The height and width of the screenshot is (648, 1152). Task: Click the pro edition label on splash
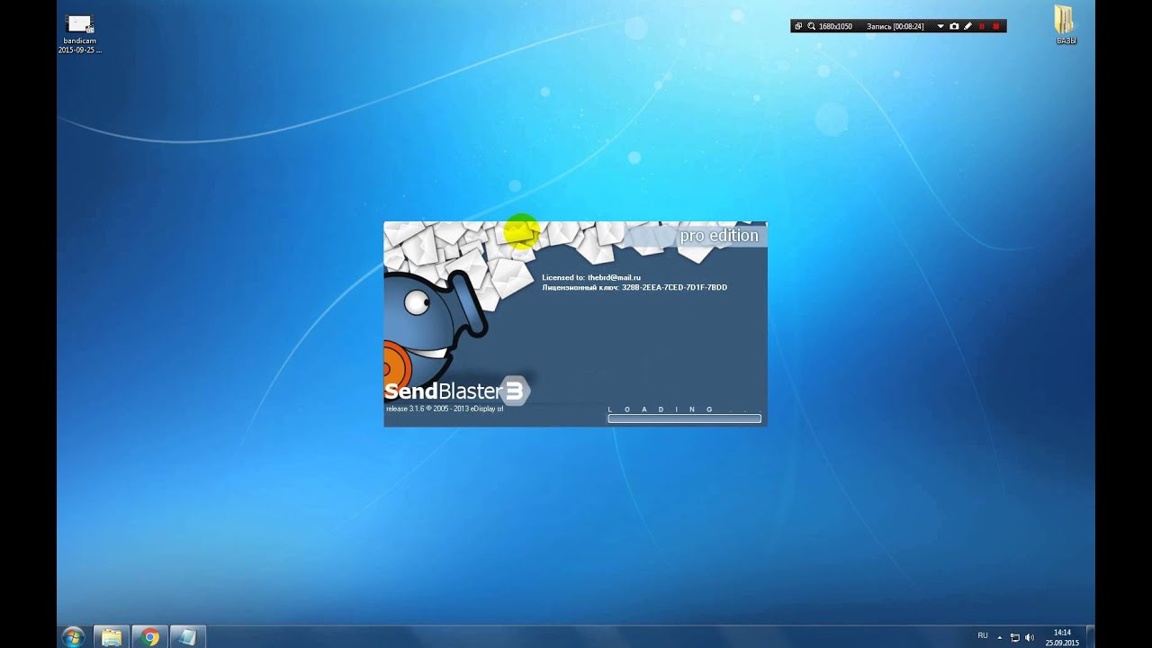[719, 236]
